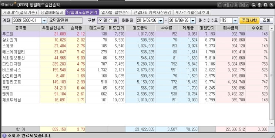Click the 239,283 profit value for 파인디지털
Viewport: 275px width, 138px height.
coord(59,64)
